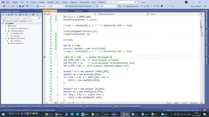Collapse the Cppiris project node
The width and height of the screenshot is (209, 117).
coord(3,23)
